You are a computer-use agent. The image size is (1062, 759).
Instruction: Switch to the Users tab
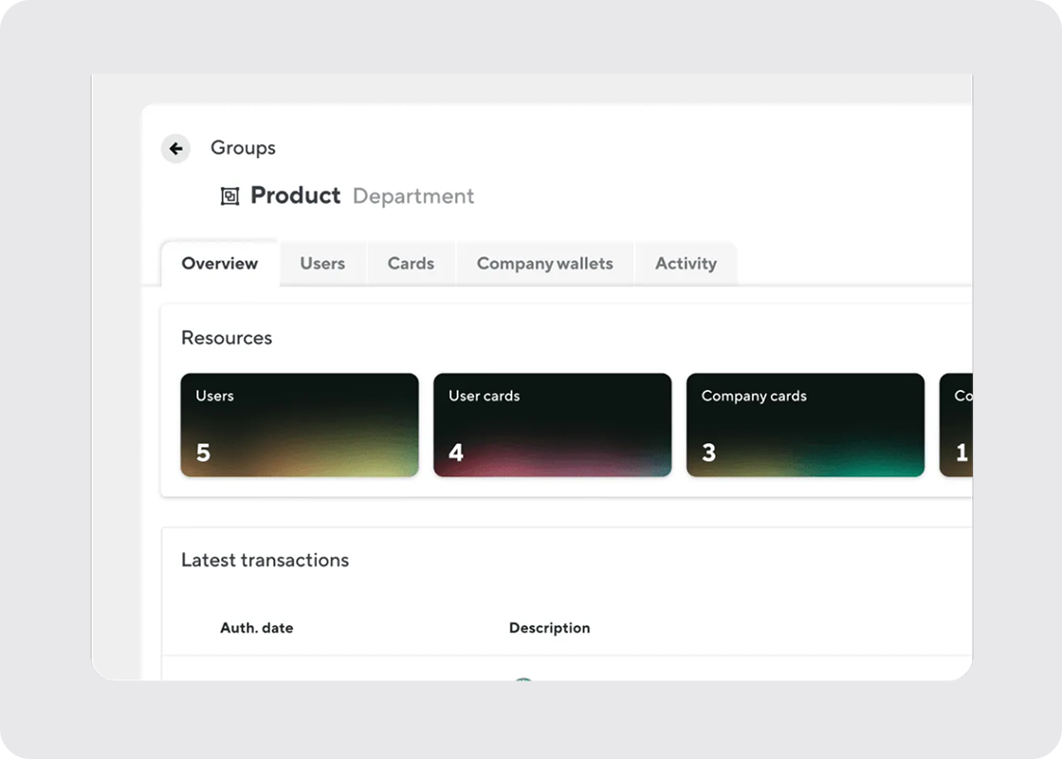(x=322, y=264)
